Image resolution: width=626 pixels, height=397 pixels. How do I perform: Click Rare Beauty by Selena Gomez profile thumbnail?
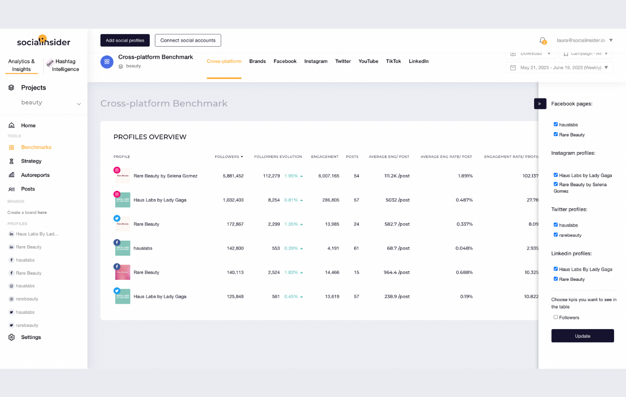click(122, 176)
